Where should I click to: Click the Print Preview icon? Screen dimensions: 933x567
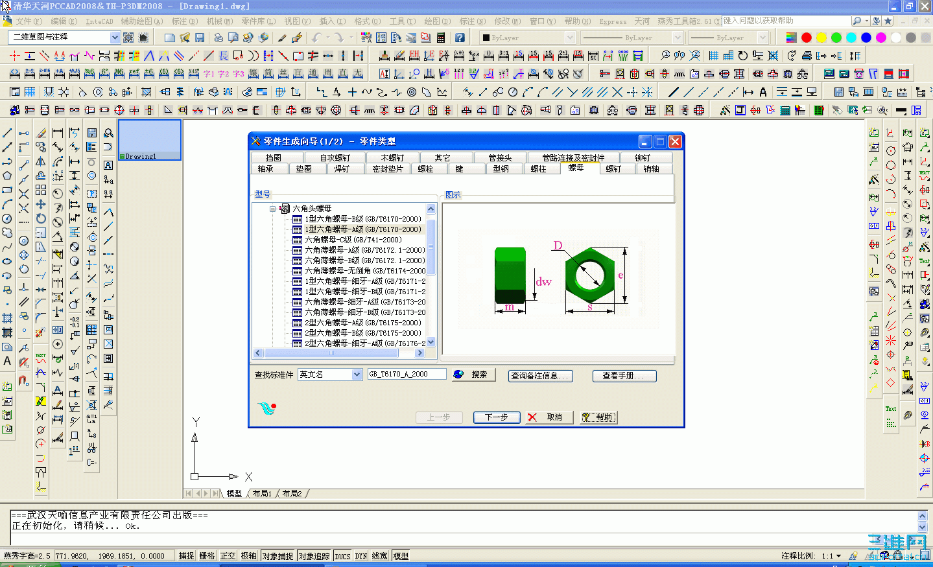click(233, 38)
